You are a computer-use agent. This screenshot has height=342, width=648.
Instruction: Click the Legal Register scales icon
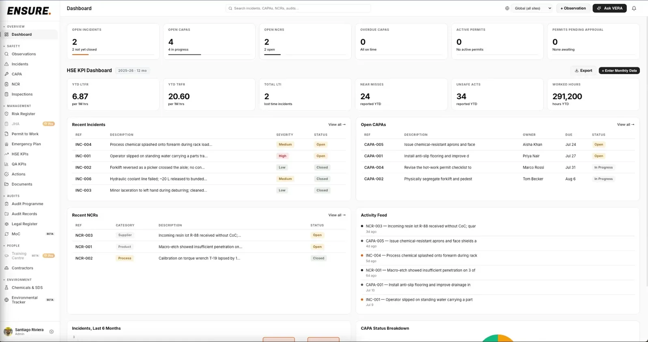point(6,224)
